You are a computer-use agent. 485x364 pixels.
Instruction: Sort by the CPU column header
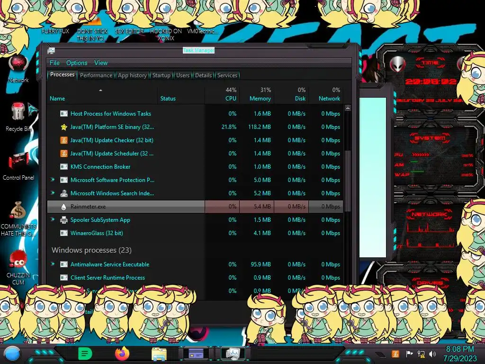pyautogui.click(x=222, y=95)
